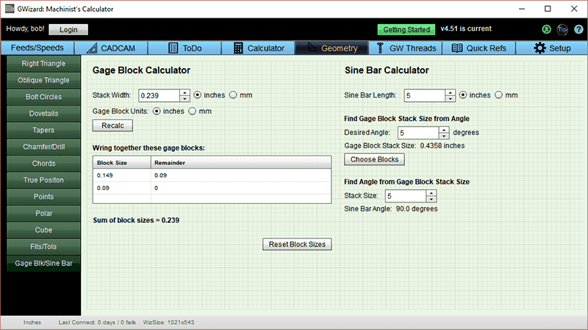Click the Remainder column header
This screenshot has height=330, width=588.
[x=241, y=163]
